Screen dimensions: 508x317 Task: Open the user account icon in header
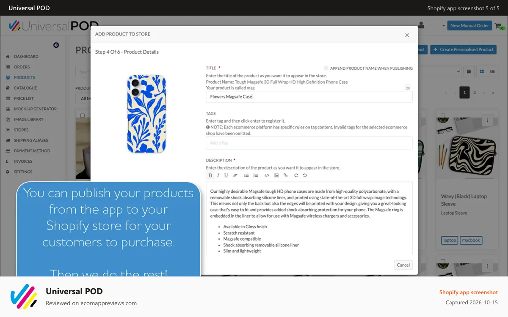421,25
